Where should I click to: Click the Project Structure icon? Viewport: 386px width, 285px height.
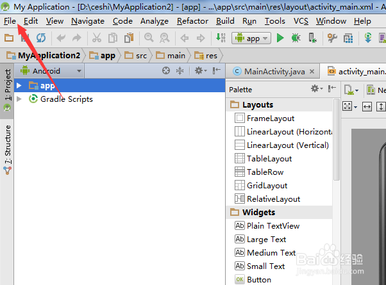348,38
